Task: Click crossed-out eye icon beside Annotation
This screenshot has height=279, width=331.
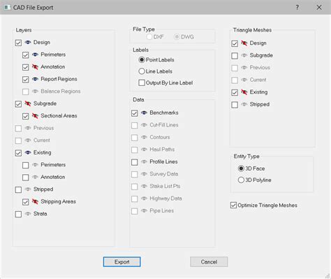Action: click(x=35, y=67)
